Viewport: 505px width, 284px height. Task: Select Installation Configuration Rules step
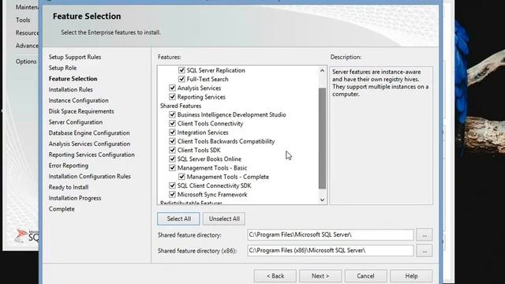pos(89,177)
